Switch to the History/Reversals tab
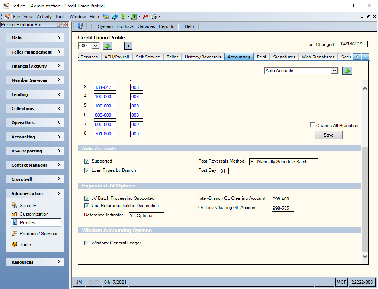 (x=203, y=57)
